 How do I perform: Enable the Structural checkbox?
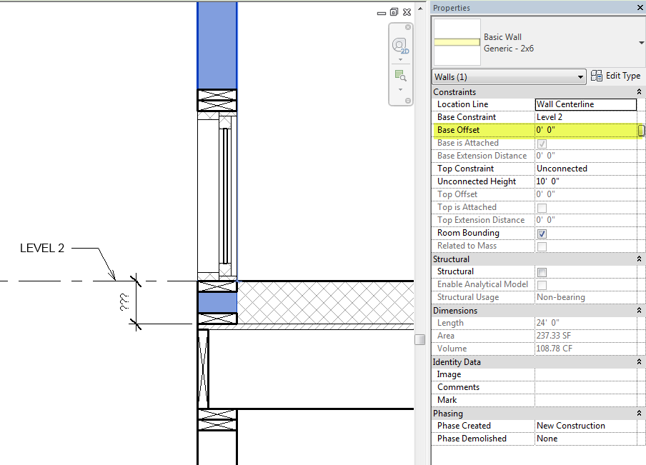(x=542, y=271)
